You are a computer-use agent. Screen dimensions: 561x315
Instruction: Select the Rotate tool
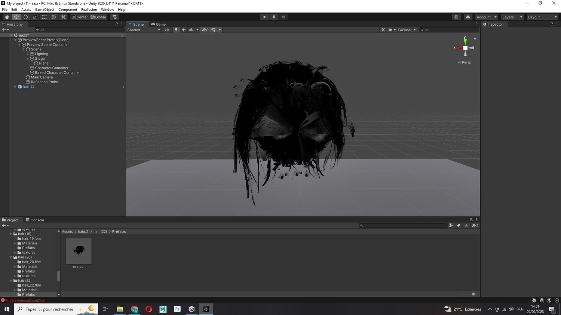tap(25, 17)
